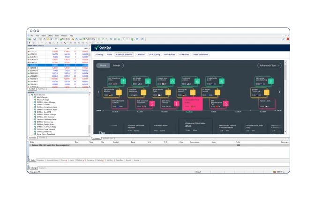
Task: Open the Account History terminal tab
Action: coord(53,160)
